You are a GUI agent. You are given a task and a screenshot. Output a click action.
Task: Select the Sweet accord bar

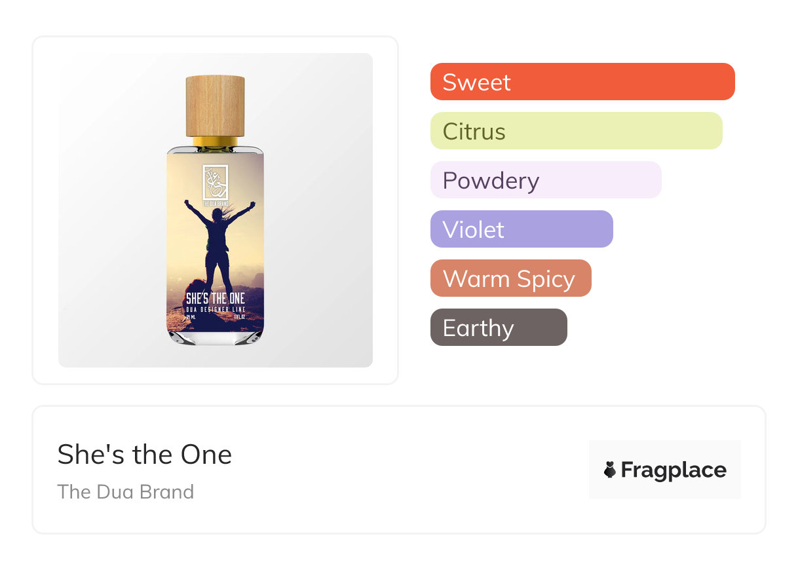(x=582, y=82)
